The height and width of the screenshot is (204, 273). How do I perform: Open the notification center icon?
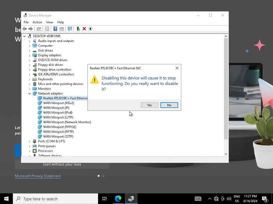click(x=265, y=199)
